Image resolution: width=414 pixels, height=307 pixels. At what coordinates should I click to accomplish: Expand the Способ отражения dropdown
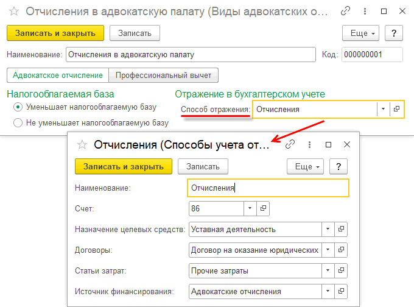click(x=383, y=109)
